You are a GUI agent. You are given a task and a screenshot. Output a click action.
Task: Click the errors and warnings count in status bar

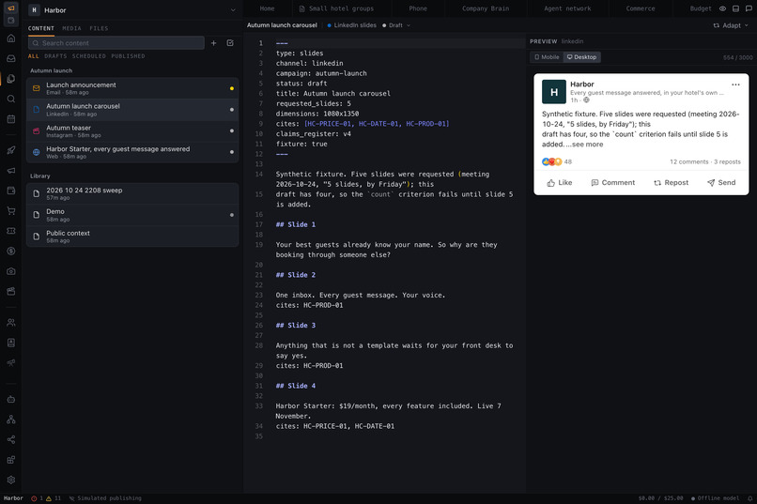point(46,498)
